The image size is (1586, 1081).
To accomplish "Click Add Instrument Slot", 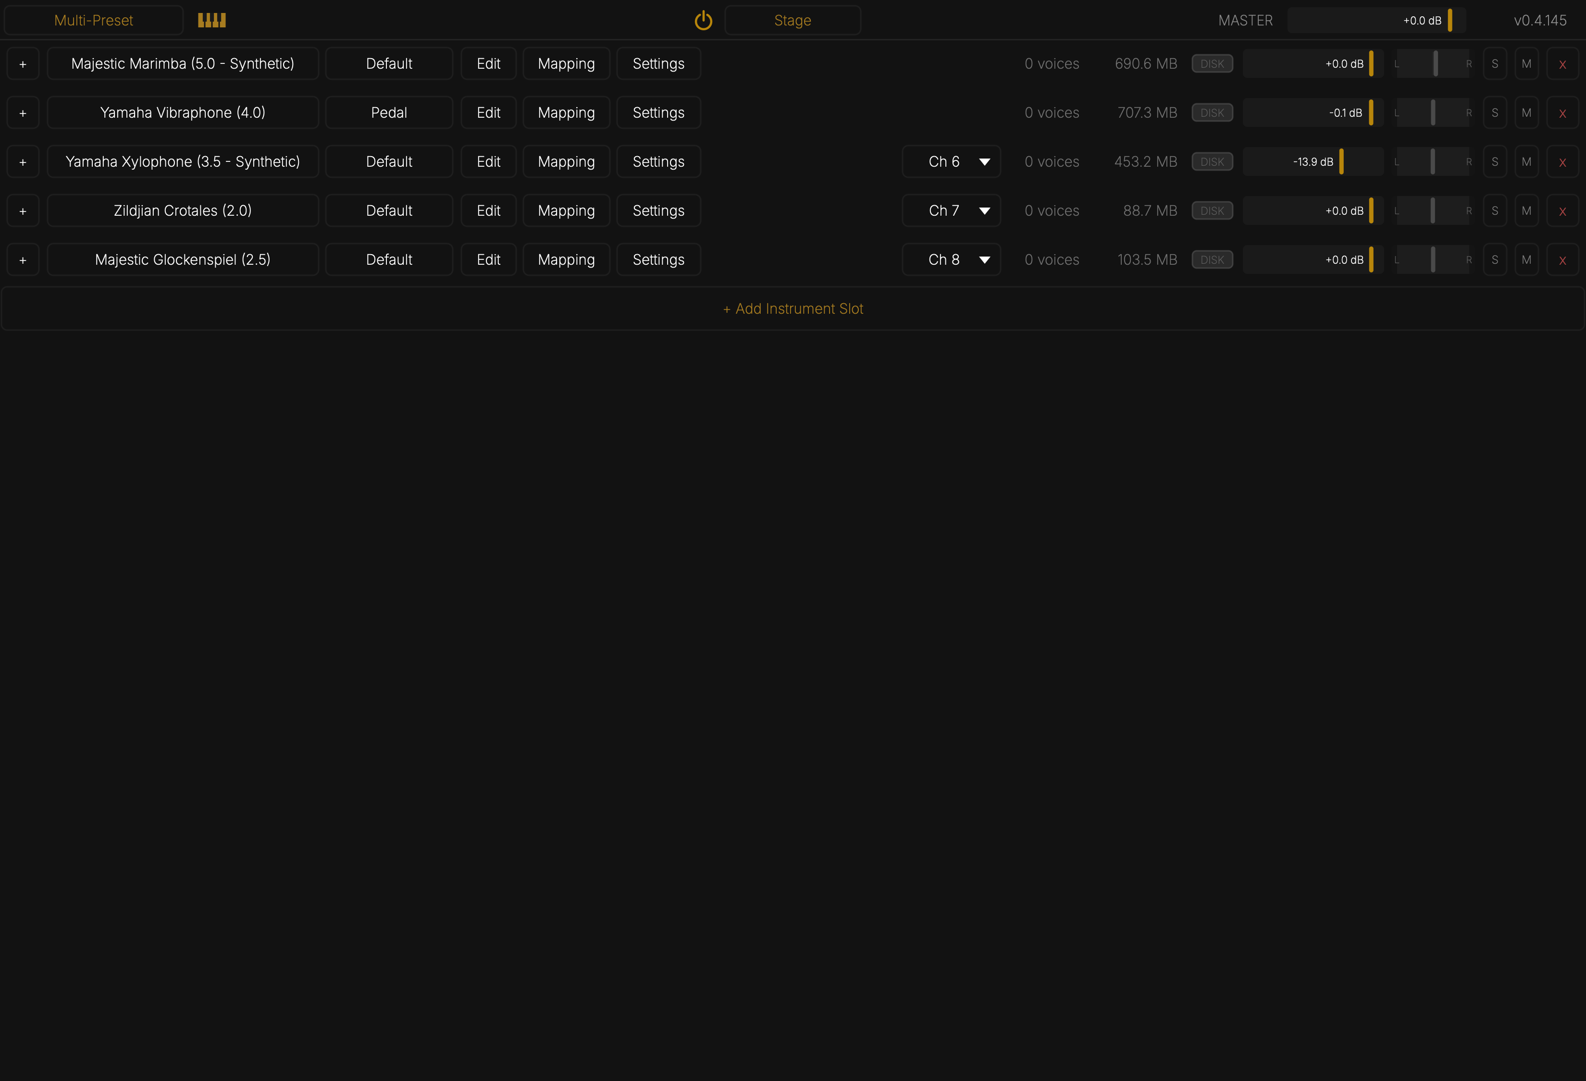I will click(x=793, y=309).
